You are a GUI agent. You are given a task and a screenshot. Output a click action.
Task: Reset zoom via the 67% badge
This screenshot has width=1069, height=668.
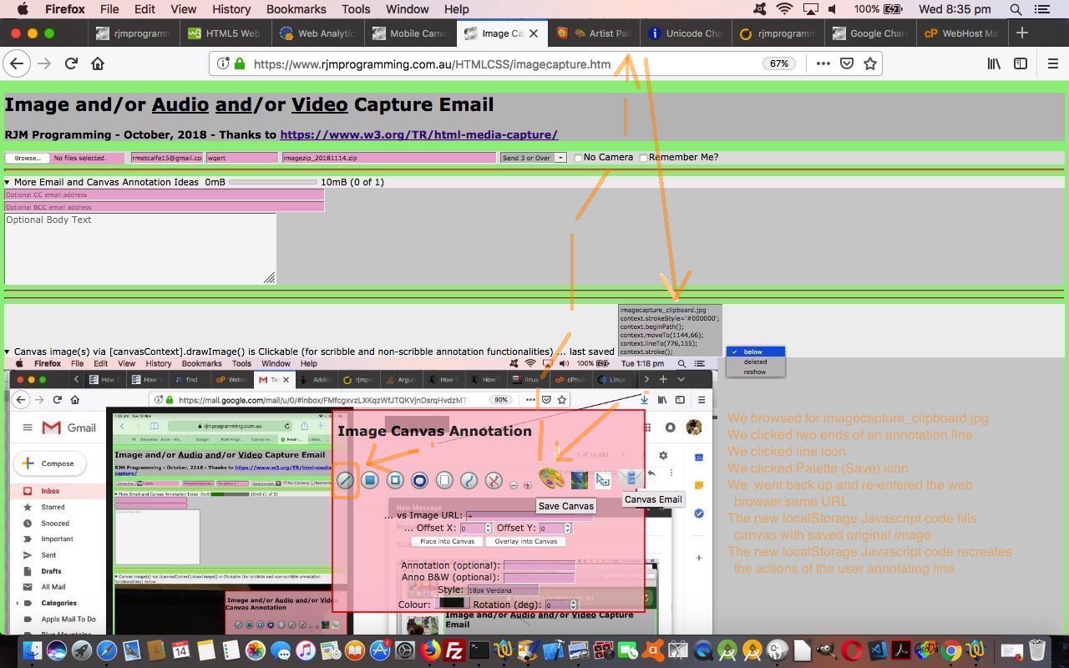pos(778,63)
